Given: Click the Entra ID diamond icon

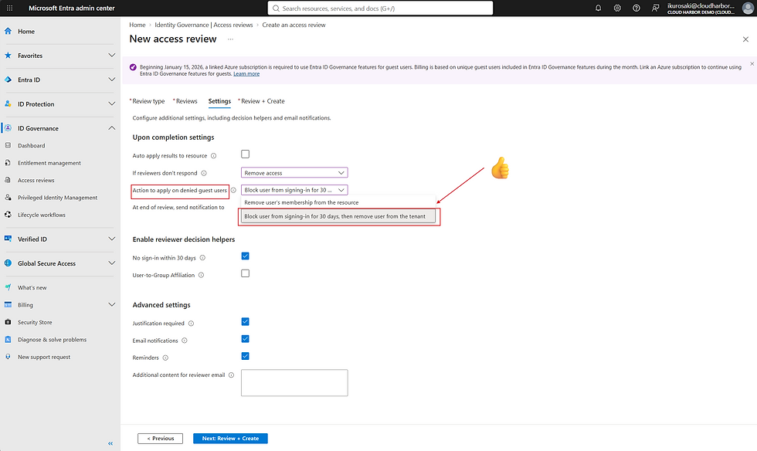Looking at the screenshot, I should [8, 80].
